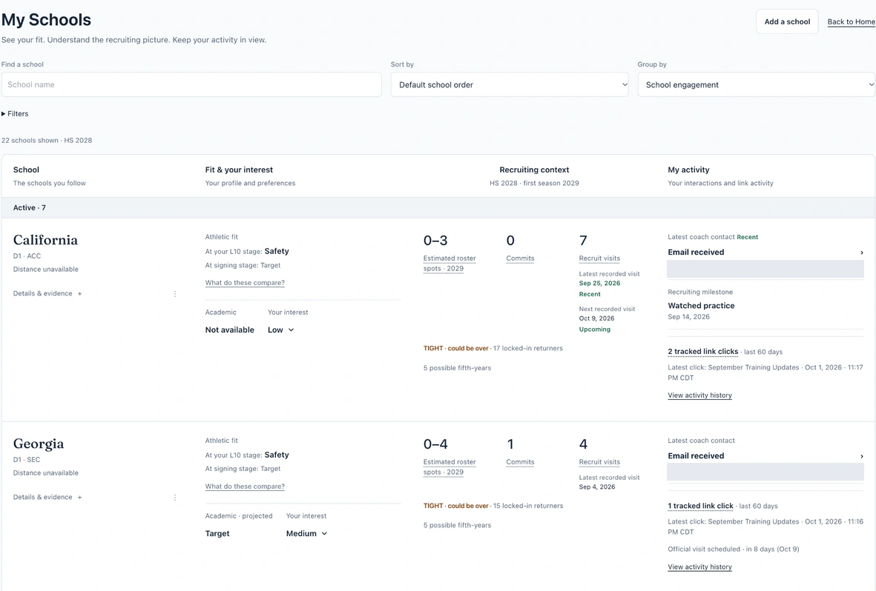This screenshot has height=591, width=876.
Task: Click Georgia Commits link
Action: pos(520,462)
